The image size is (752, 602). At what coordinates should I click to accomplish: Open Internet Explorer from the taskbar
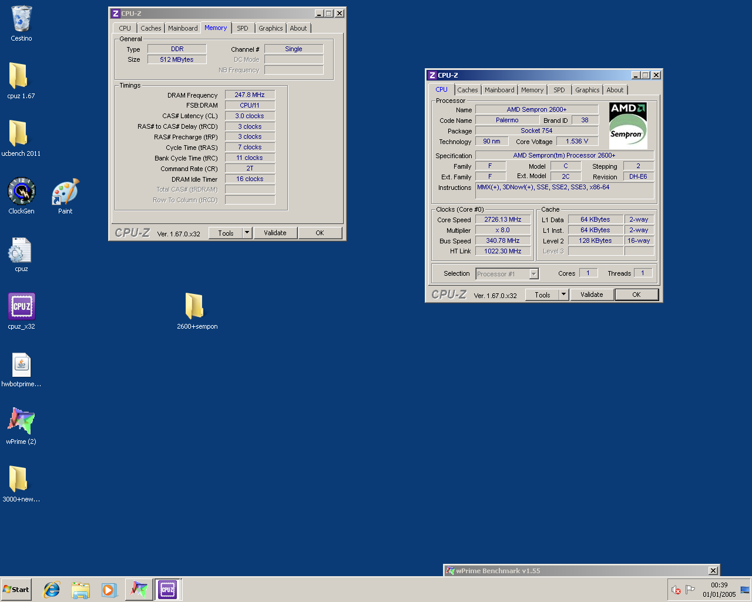[x=52, y=590]
